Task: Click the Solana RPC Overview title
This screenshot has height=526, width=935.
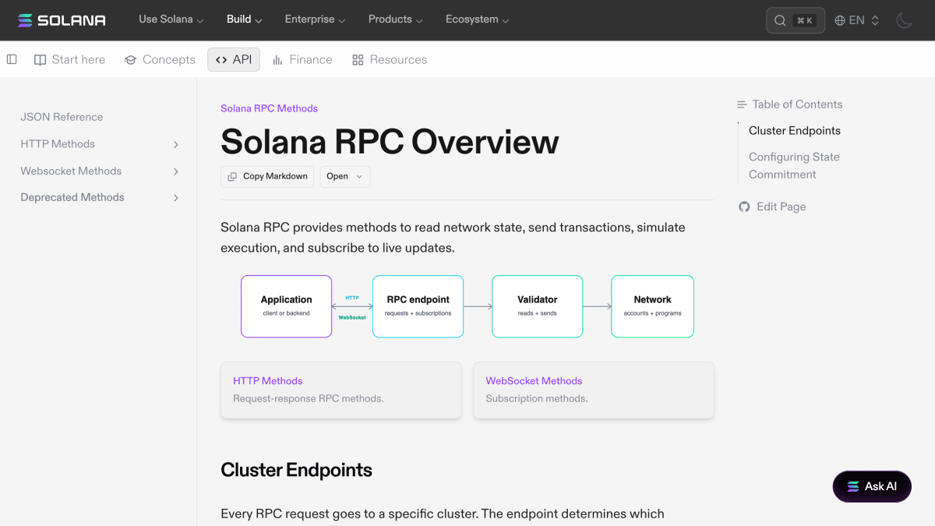Action: (390, 142)
